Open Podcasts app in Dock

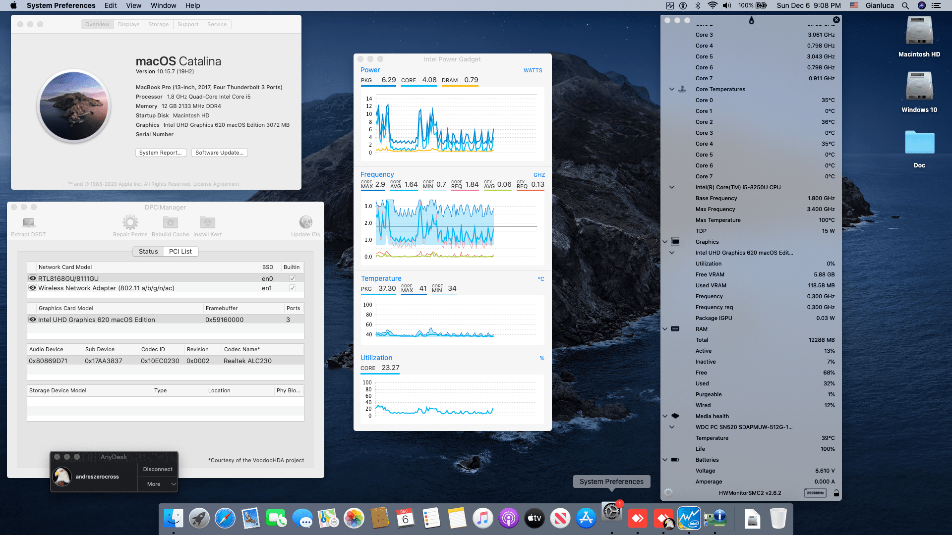coord(509,519)
